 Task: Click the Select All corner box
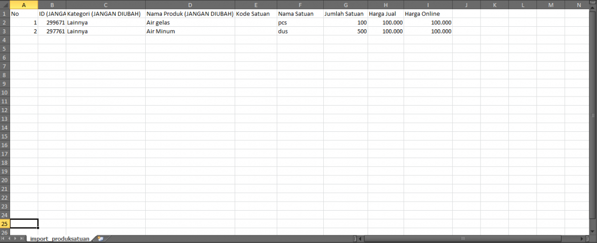5,5
